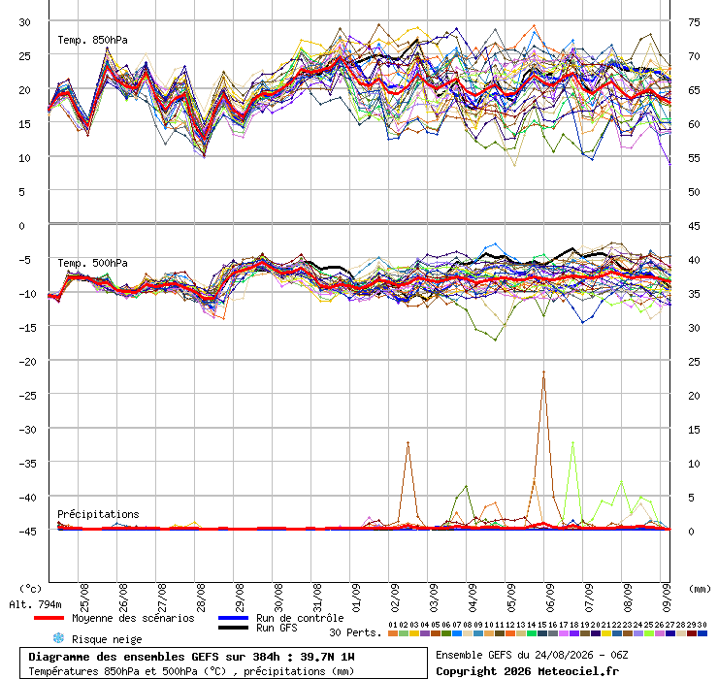Click the lime green precipitation peak near 07/09

click(572, 442)
